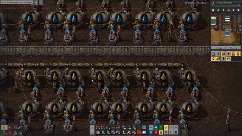242x136 pixels.
Task: Click the yellow map-pin marker icon
Action: (x=213, y=59)
